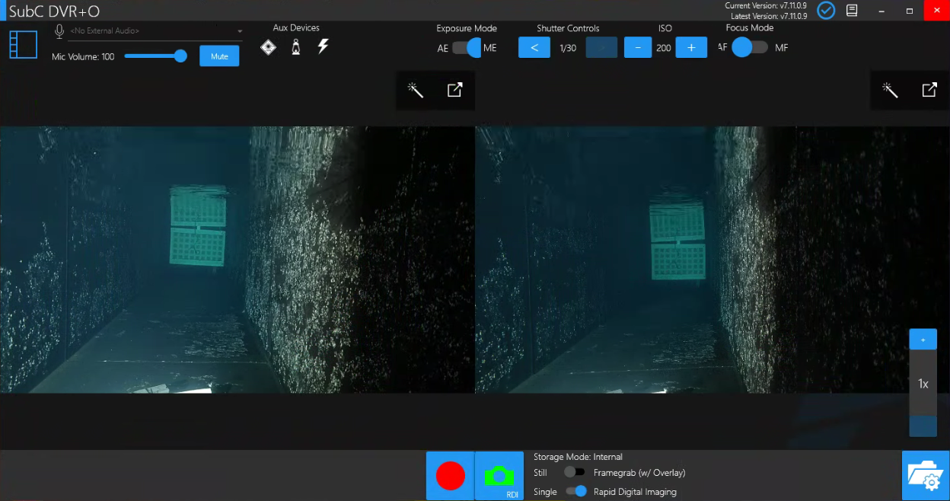Viewport: 950px width, 501px height.
Task: Open the manual book icon
Action: 852,11
